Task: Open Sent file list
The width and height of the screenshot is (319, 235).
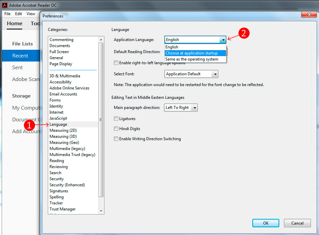Action: point(18,68)
